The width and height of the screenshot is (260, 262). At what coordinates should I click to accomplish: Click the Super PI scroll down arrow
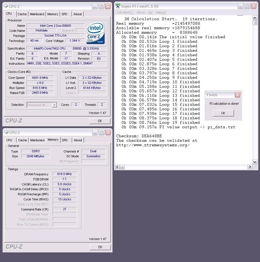[x=255, y=162]
